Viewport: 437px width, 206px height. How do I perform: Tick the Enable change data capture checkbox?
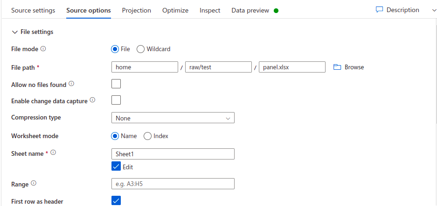click(116, 100)
